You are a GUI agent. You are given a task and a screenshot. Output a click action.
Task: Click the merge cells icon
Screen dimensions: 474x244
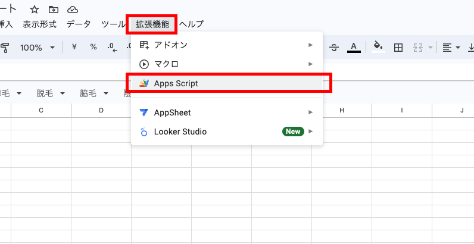(418, 48)
